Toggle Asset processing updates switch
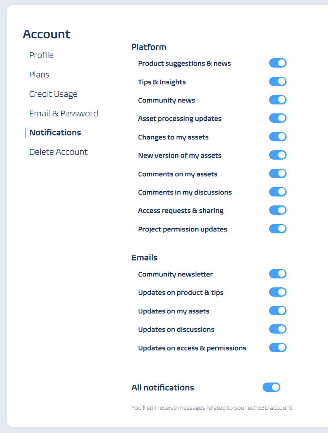This screenshot has height=433, width=328. point(278,118)
